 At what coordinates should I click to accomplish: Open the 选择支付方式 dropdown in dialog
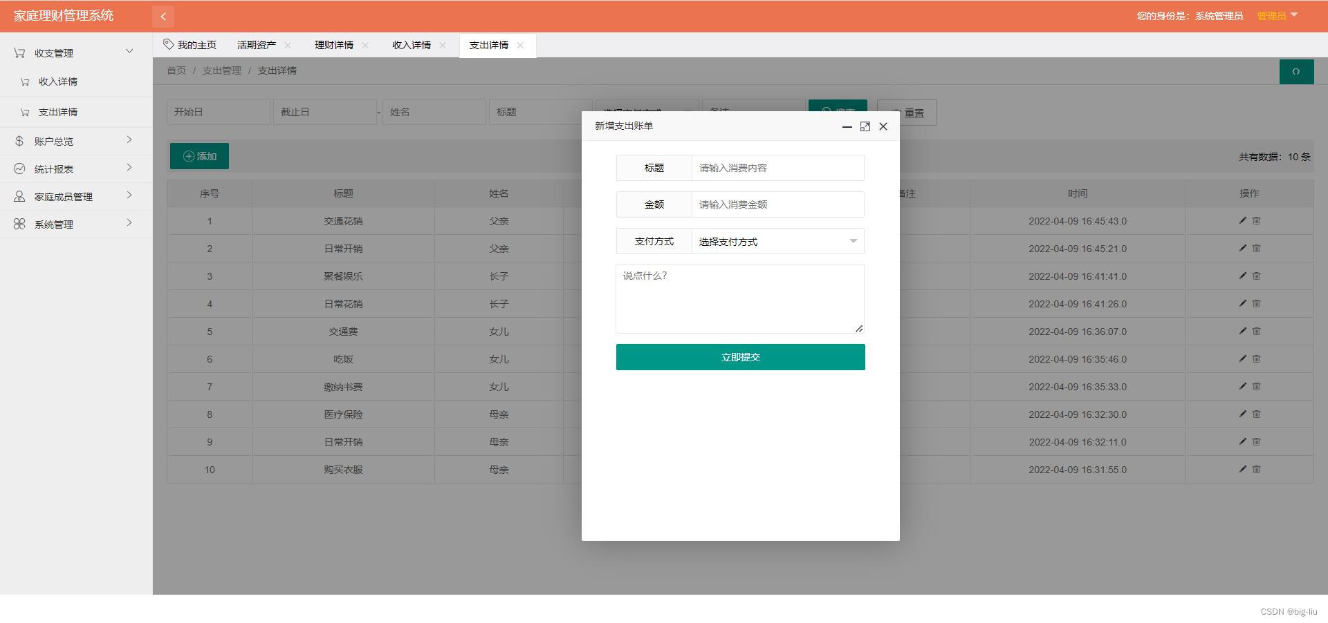tap(778, 241)
